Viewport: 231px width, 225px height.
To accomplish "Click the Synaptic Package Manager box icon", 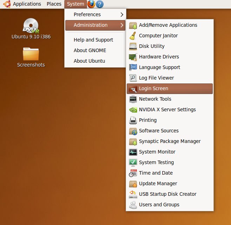I will coord(133,142).
